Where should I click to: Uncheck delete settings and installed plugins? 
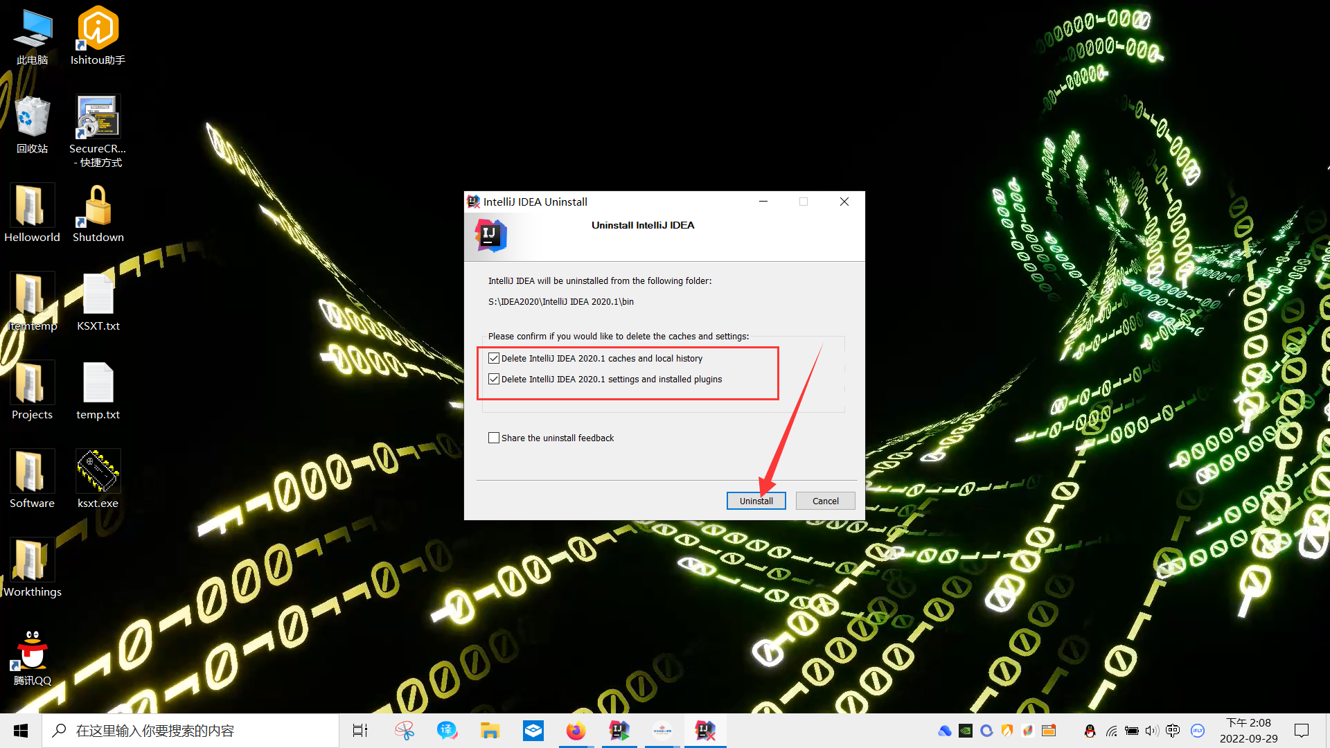tap(494, 379)
